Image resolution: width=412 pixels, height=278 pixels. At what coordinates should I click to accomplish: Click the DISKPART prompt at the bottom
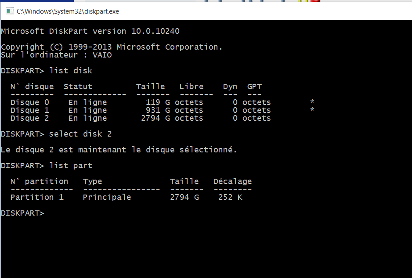point(22,213)
